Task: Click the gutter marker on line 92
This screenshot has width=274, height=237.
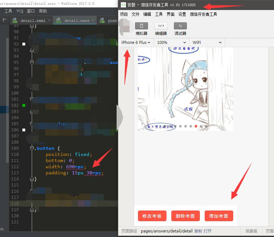Action: 24,44
